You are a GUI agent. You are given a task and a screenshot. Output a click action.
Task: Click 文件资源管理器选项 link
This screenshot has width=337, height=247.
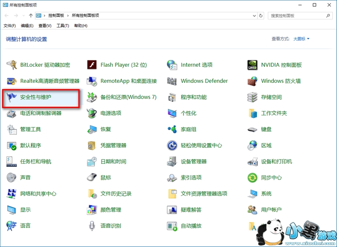pyautogui.click(x=204, y=194)
